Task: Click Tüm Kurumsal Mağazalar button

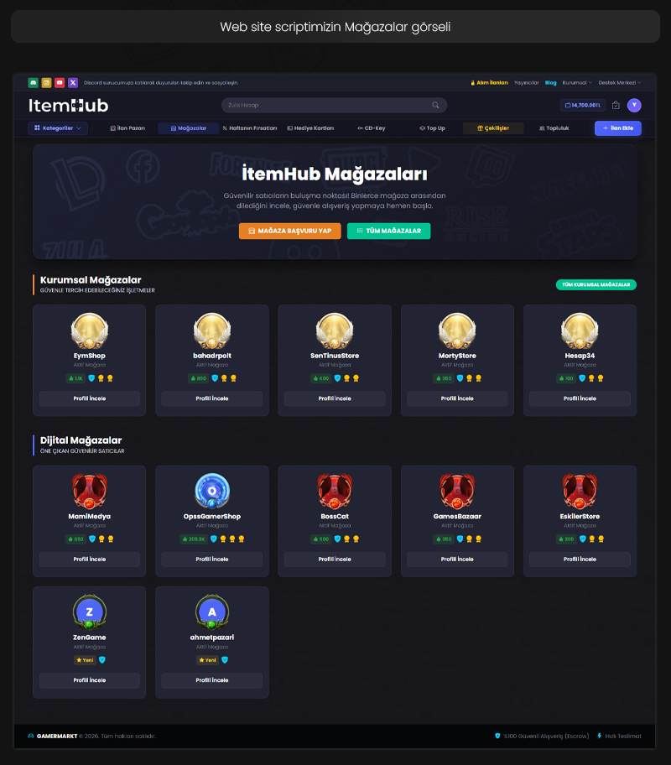Action: click(x=596, y=284)
